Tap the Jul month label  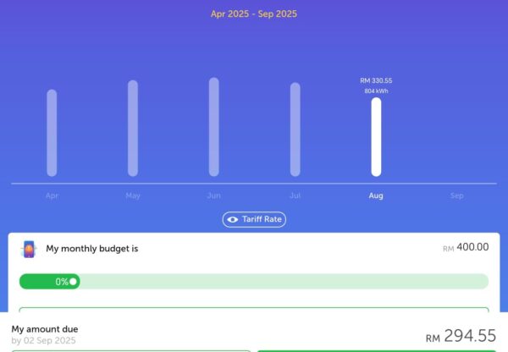(x=295, y=195)
